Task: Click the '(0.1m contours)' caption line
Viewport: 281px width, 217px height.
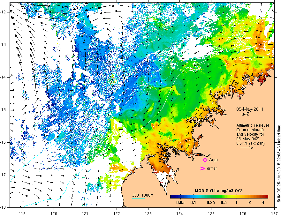Action: (x=250, y=130)
